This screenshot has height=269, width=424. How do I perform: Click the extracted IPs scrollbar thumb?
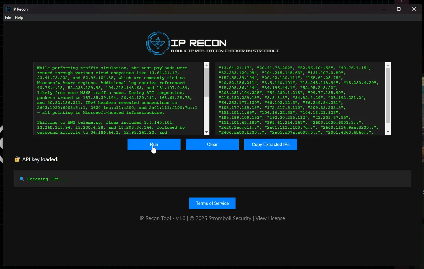point(388,95)
